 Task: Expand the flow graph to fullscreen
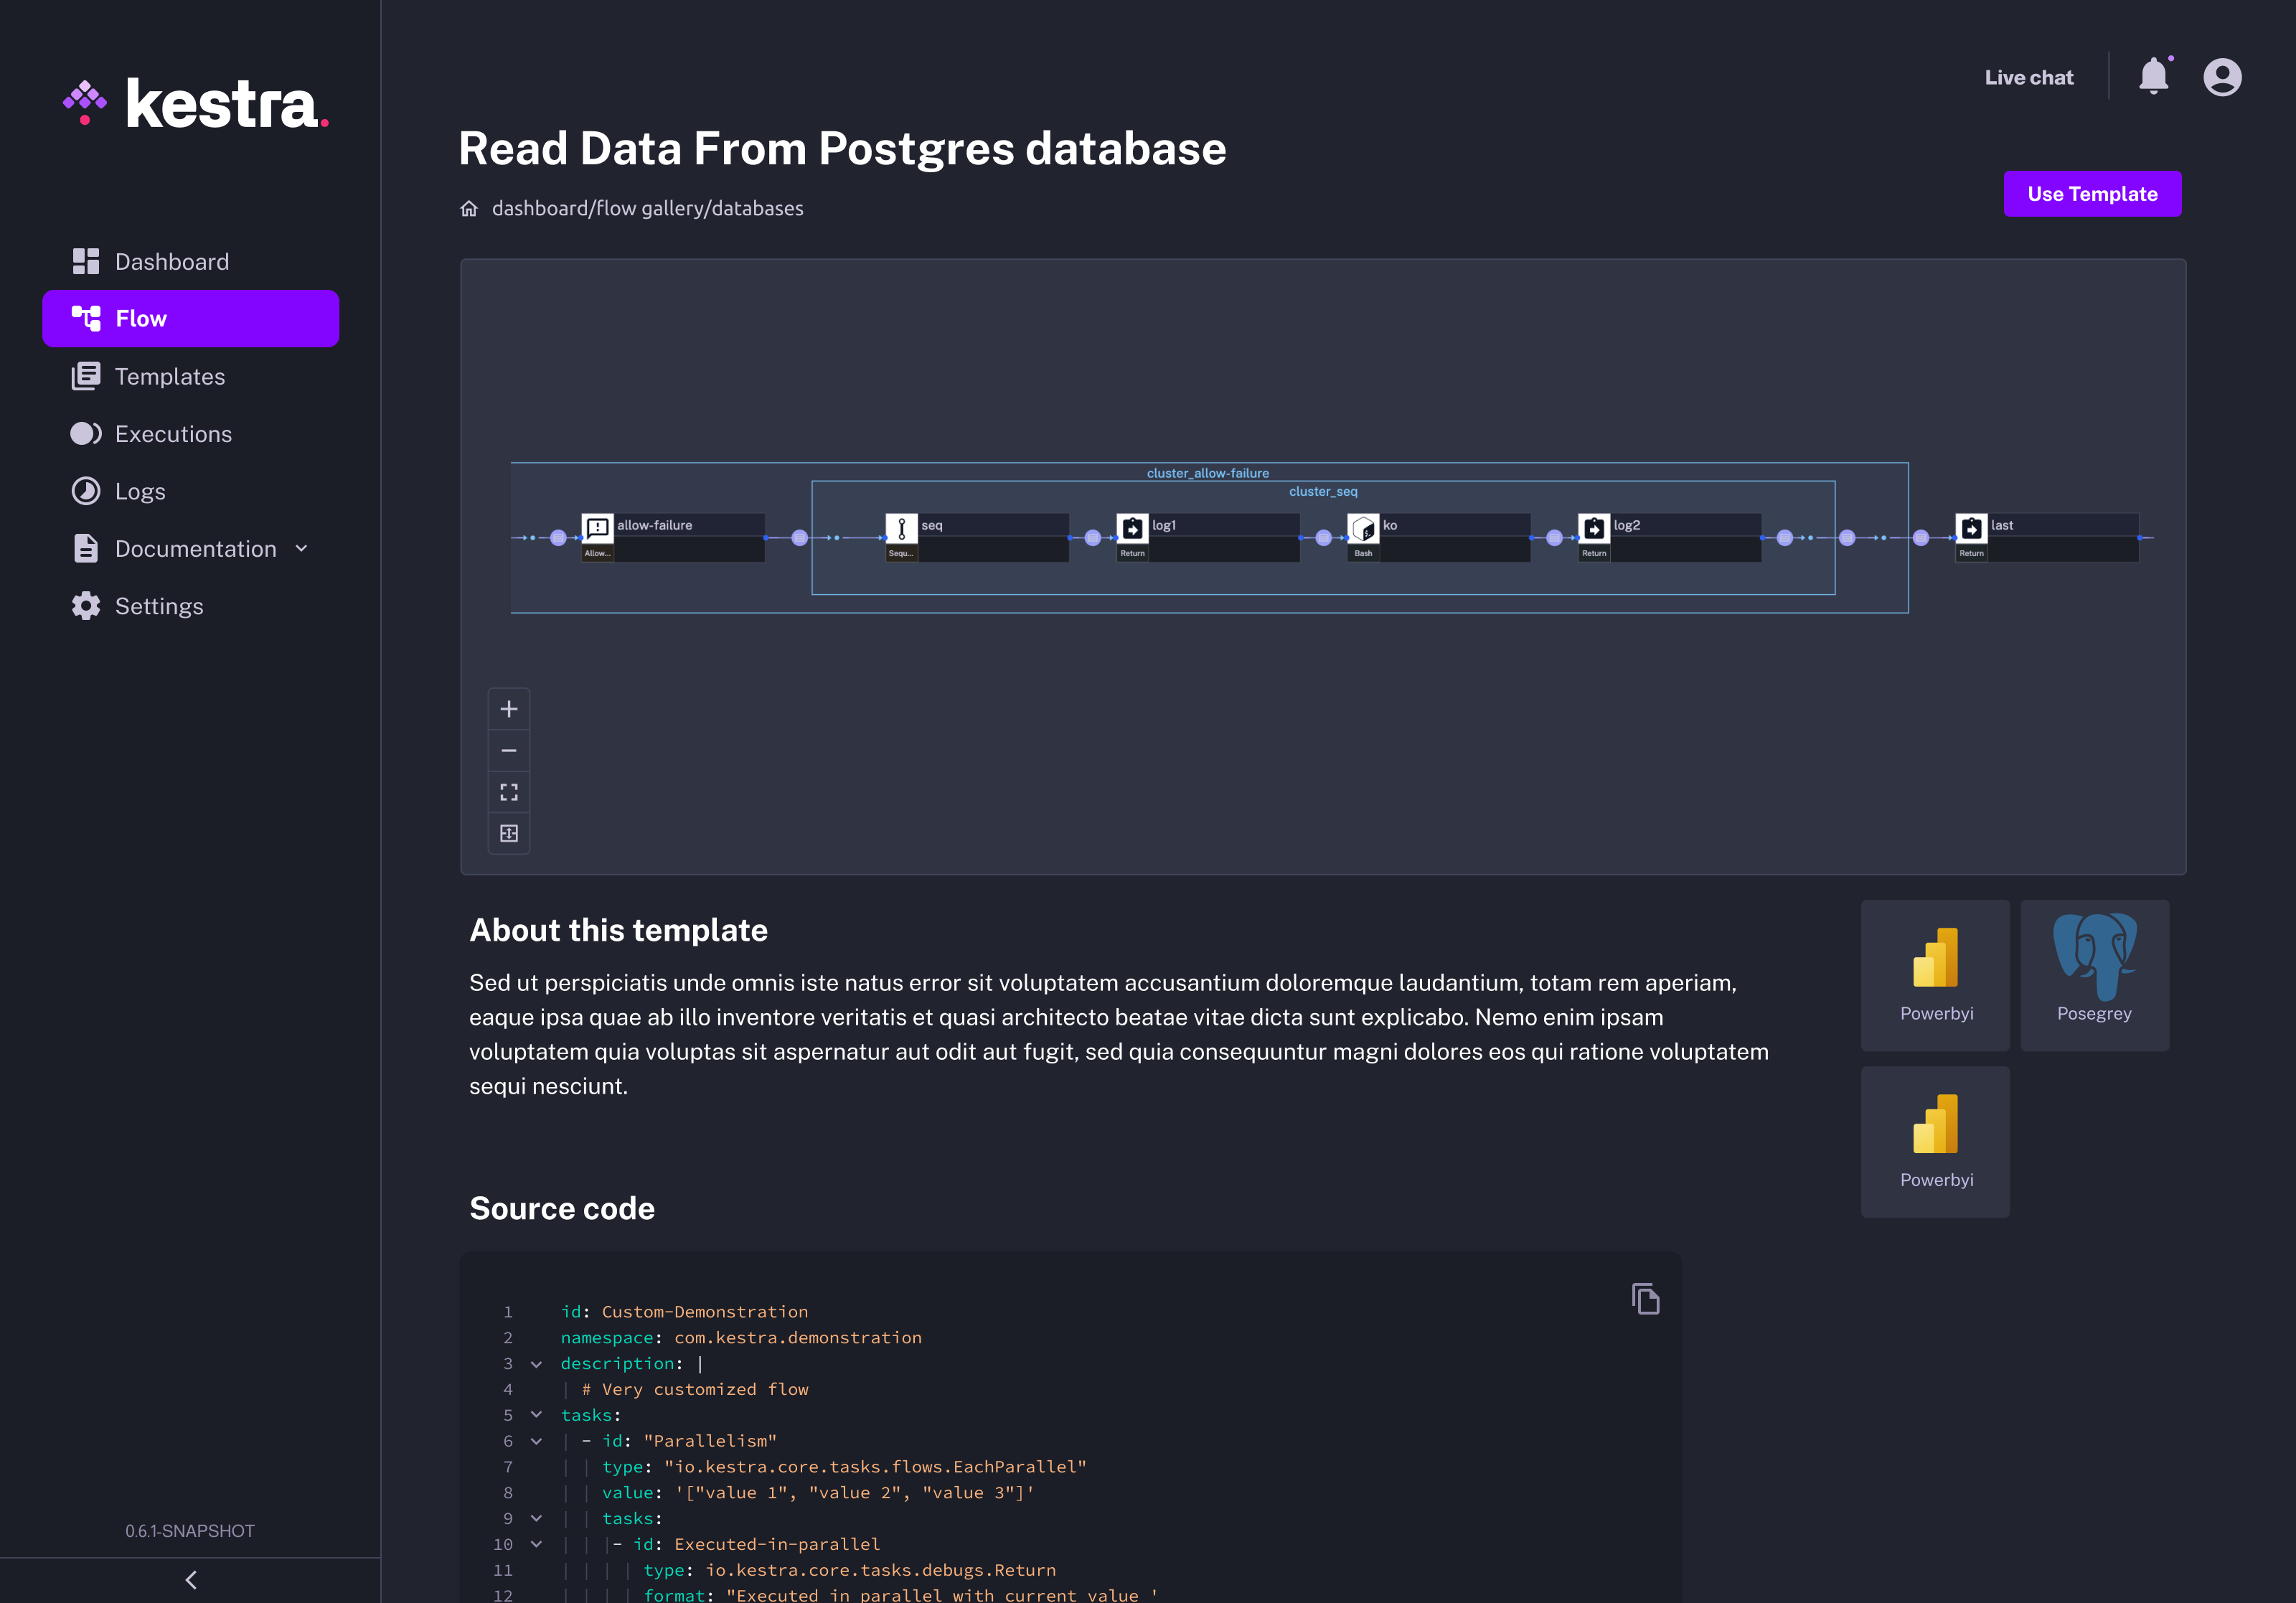[509, 792]
